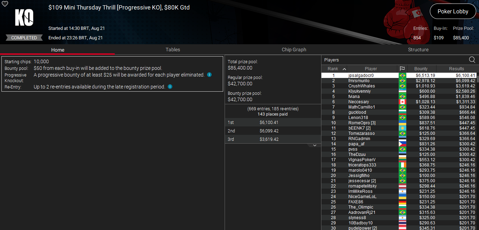Image resolution: width=479 pixels, height=230 pixels.
Task: Select player Klyukvenniy
Action: (x=399, y=91)
